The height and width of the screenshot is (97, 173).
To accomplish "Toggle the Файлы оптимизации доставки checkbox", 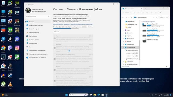I will (55, 81).
